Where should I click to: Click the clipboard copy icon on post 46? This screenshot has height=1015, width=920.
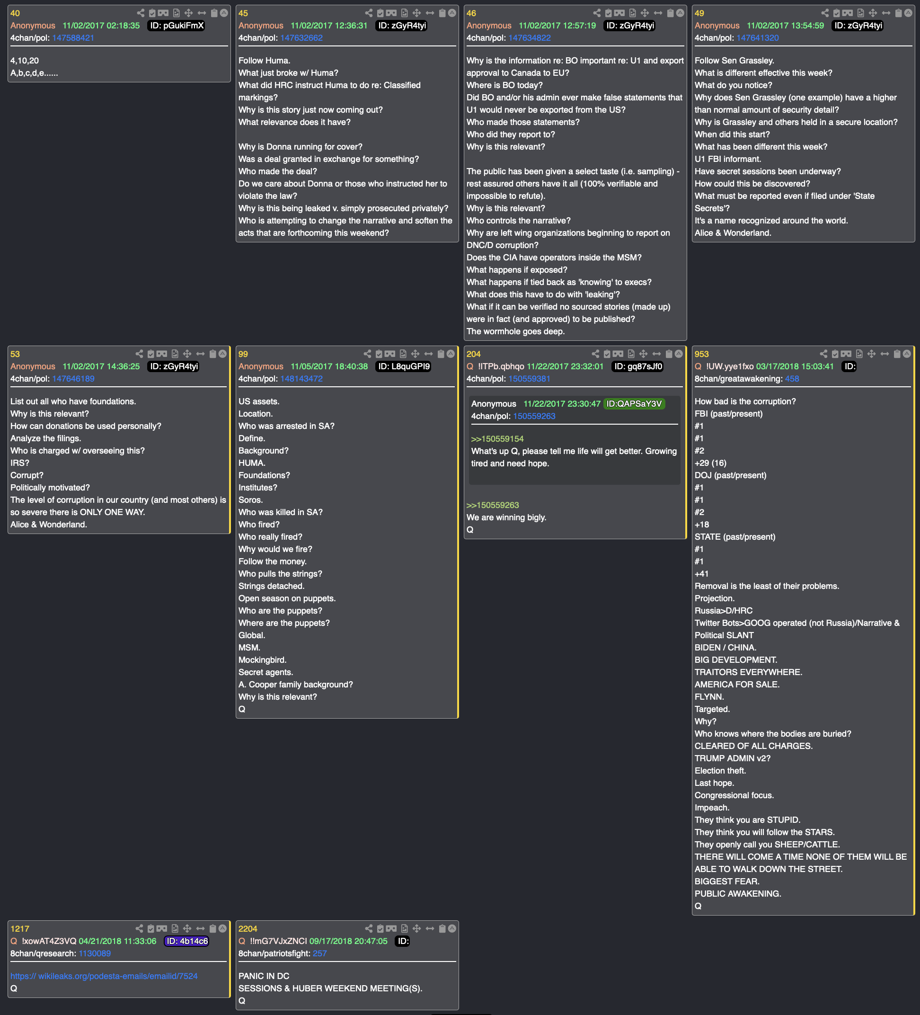tap(671, 13)
